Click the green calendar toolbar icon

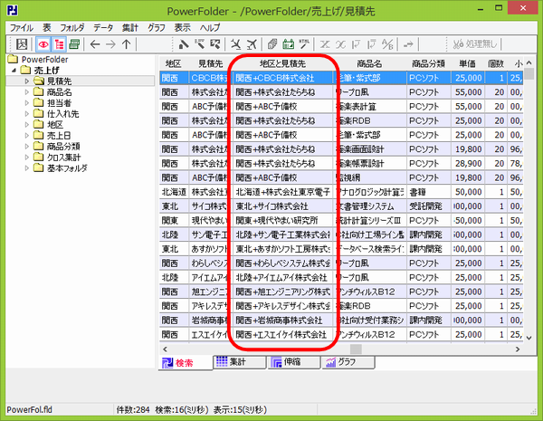(288, 44)
